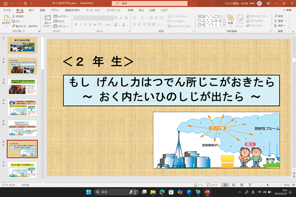
Task: Click the New Slide (新しいスライド) icon
Action: [x=47, y=18]
